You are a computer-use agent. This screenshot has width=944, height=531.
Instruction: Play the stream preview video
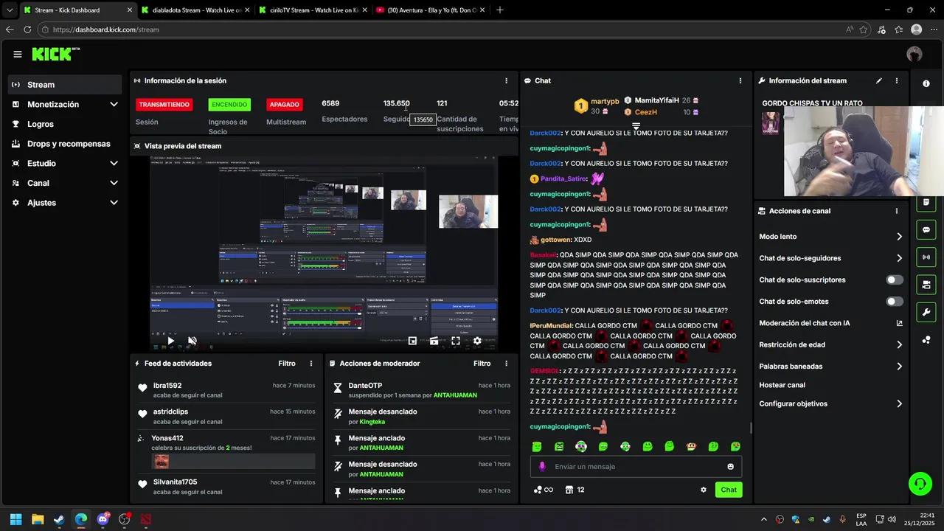(x=171, y=341)
